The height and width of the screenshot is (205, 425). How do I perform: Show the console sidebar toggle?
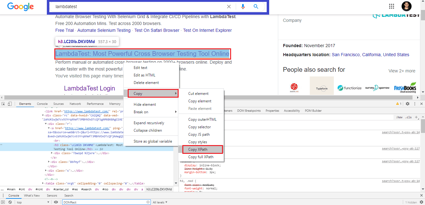point(3,202)
